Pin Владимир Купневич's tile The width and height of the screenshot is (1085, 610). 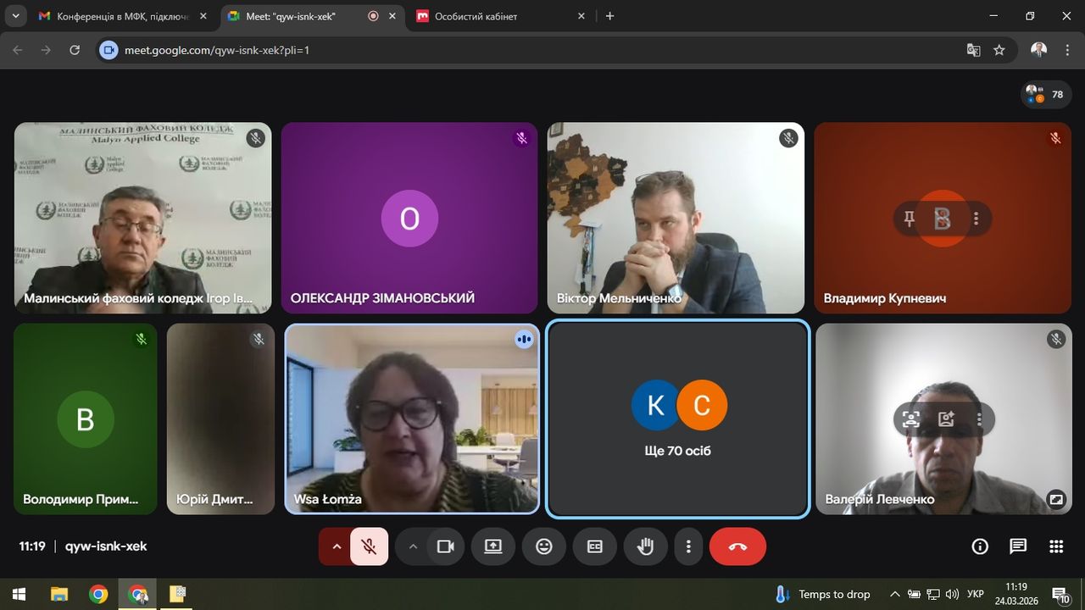pyautogui.click(x=909, y=219)
